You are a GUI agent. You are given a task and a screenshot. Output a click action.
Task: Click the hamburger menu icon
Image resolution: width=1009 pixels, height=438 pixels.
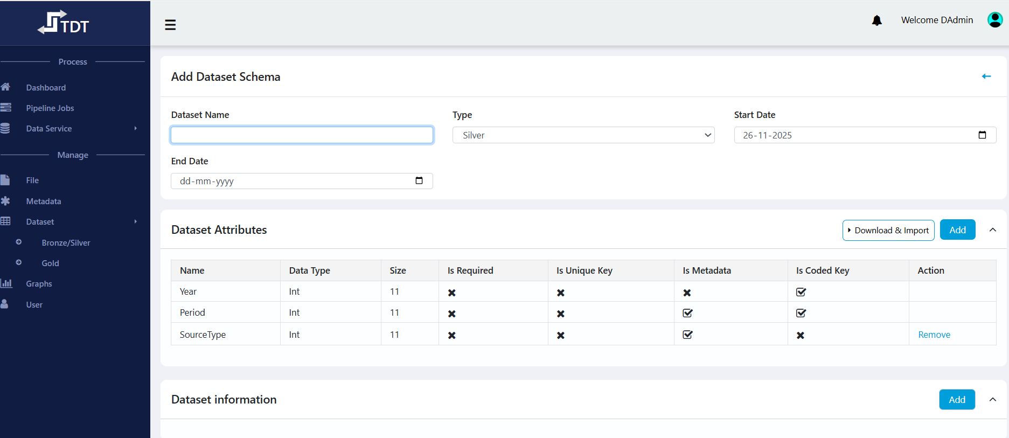(x=170, y=25)
